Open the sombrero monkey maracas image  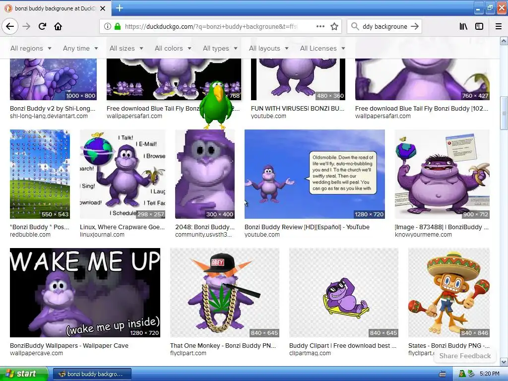[x=448, y=293]
